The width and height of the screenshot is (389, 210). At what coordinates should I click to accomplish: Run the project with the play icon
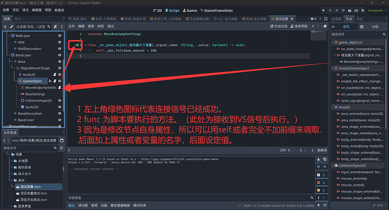point(323,10)
